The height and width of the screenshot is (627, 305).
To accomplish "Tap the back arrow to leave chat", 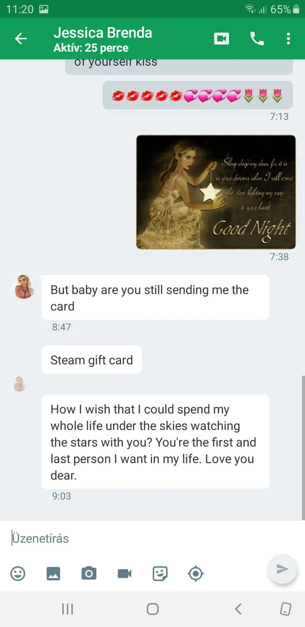I will pos(21,39).
